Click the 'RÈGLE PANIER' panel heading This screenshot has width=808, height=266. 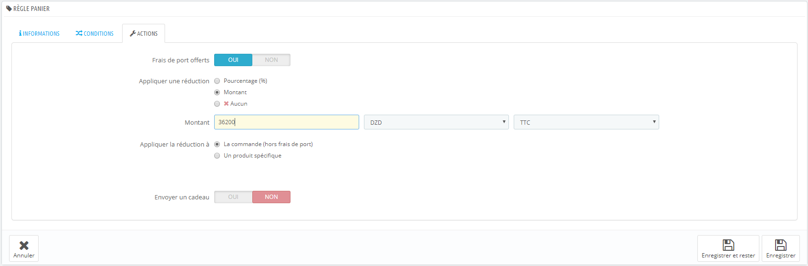31,9
